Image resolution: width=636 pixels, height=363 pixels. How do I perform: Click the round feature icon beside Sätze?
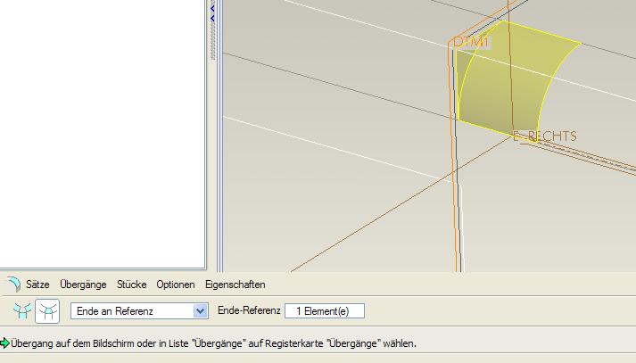[13, 285]
